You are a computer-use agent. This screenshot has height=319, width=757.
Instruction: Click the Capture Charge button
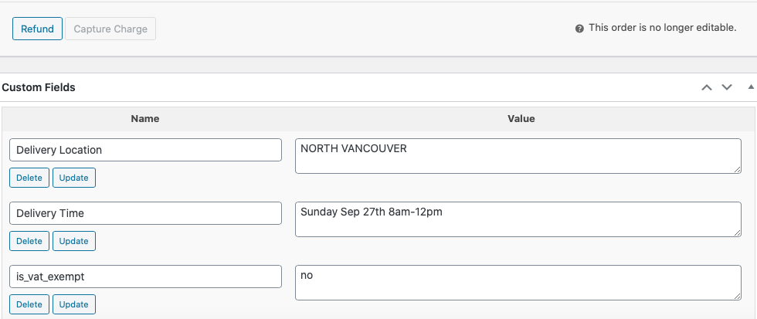pyautogui.click(x=110, y=29)
